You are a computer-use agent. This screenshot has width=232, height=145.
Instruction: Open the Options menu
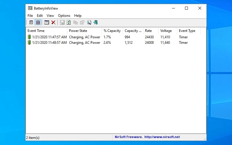click(x=64, y=16)
